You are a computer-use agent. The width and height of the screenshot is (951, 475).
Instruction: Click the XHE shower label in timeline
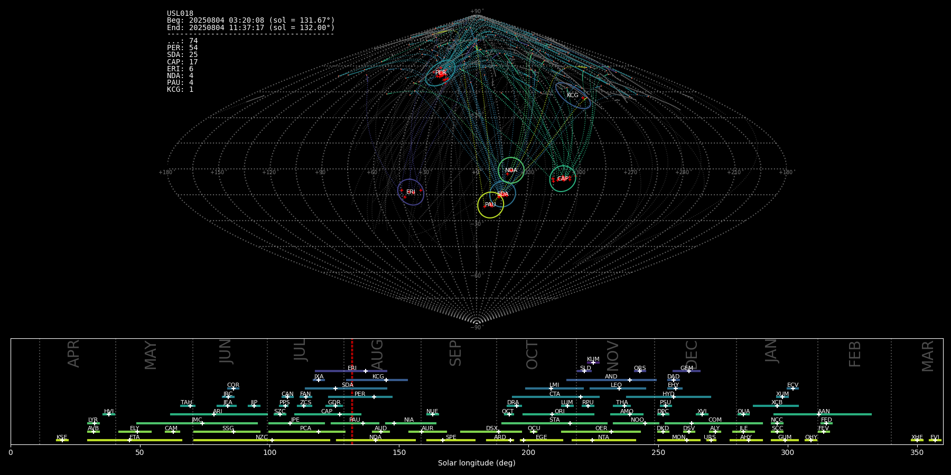coord(917,438)
